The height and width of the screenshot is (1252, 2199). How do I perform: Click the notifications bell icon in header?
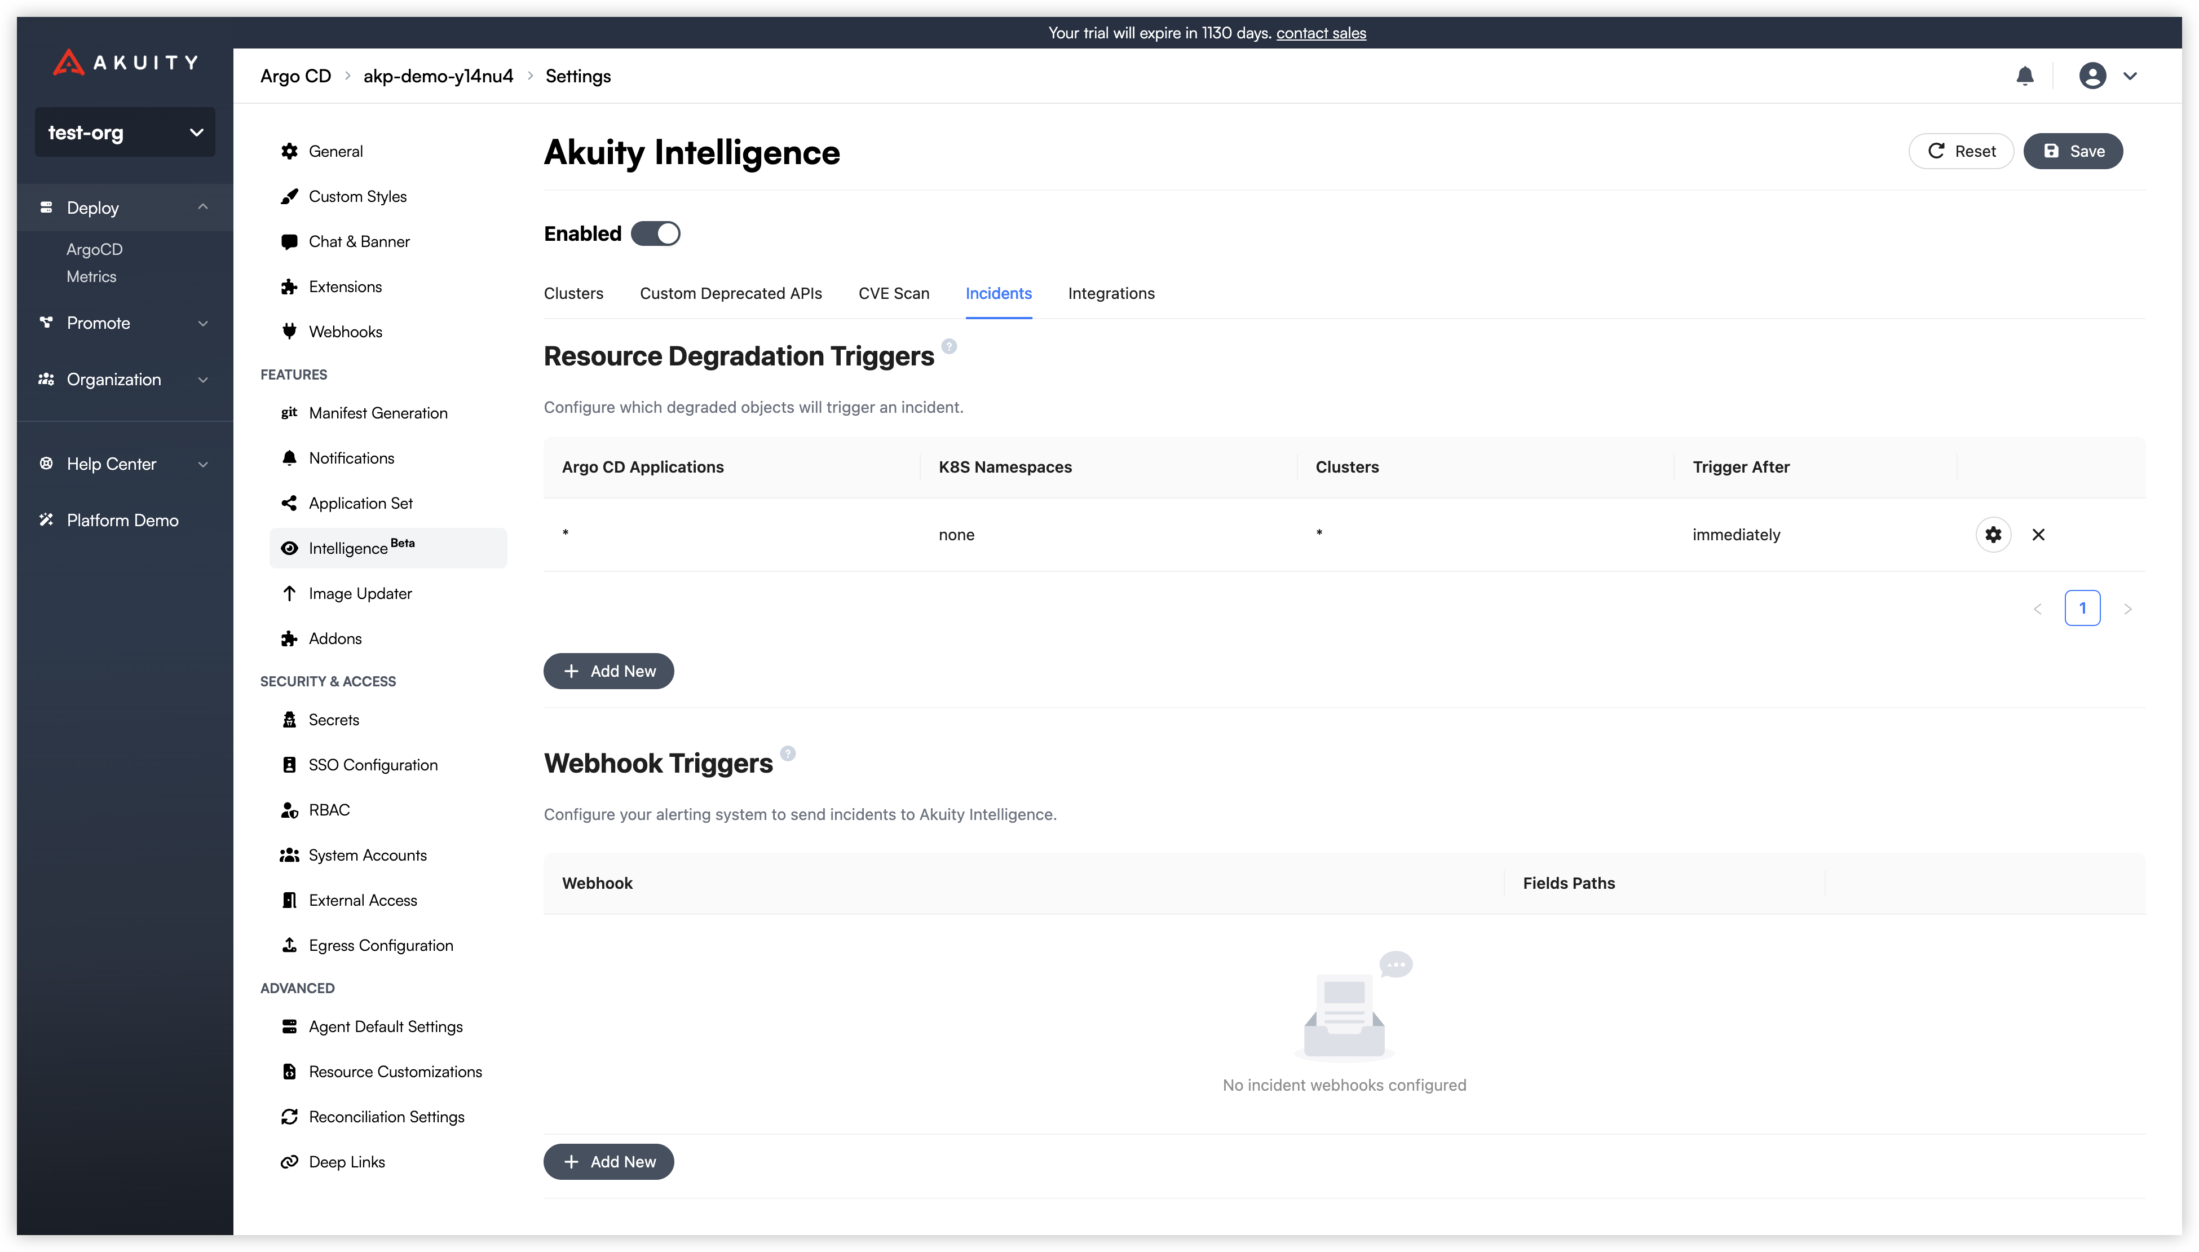pyautogui.click(x=2025, y=76)
